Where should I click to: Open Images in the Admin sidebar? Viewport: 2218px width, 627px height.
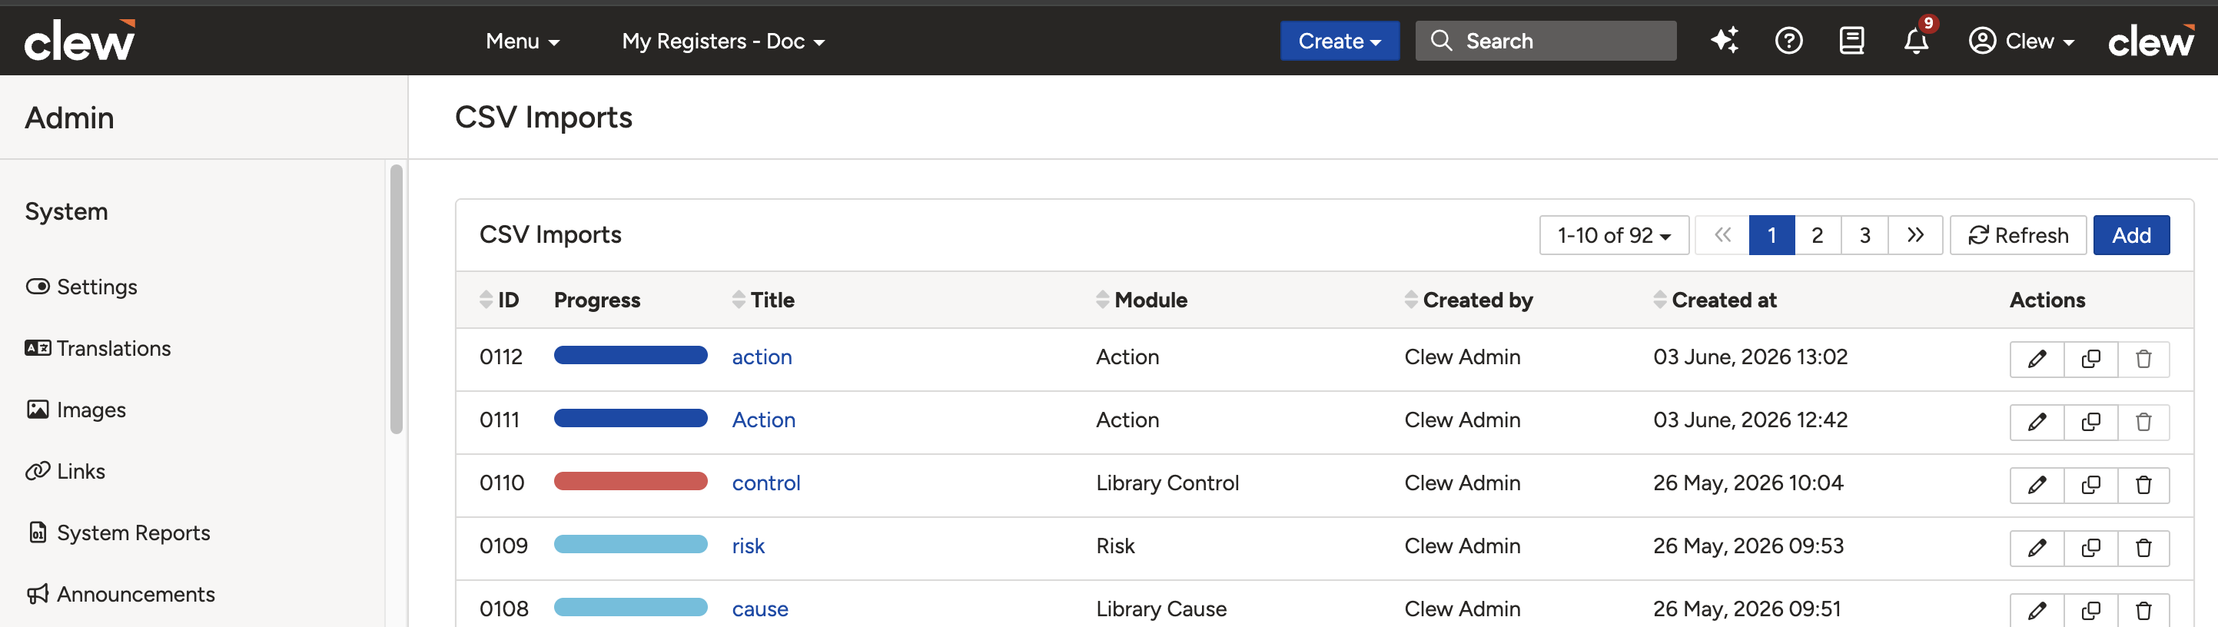click(76, 410)
